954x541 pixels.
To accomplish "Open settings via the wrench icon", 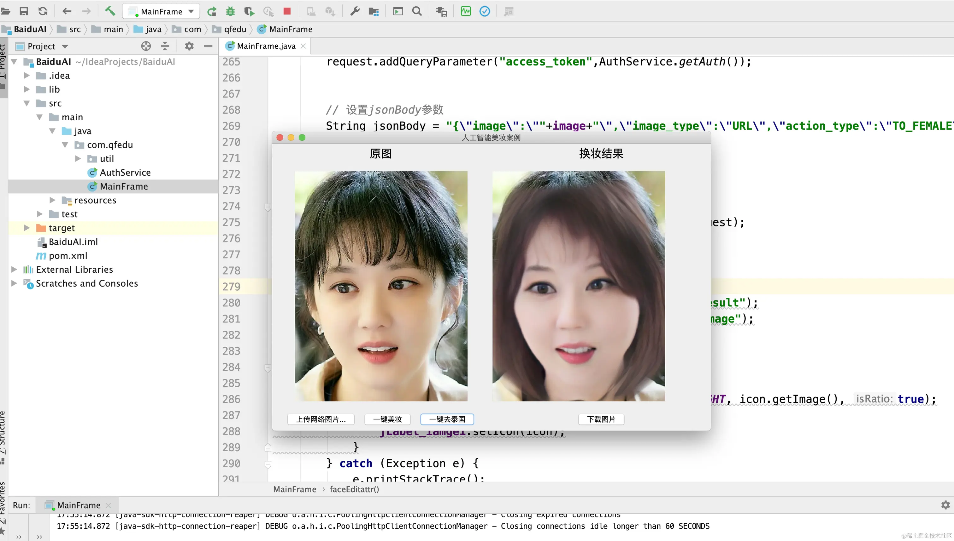I will pyautogui.click(x=355, y=11).
